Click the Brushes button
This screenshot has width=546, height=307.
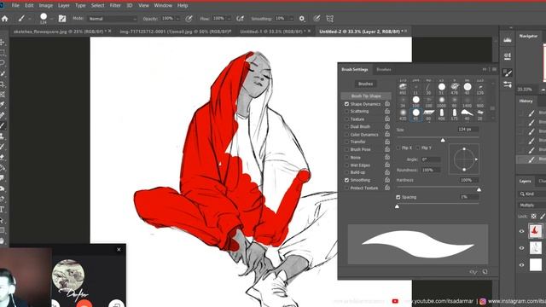pos(366,84)
